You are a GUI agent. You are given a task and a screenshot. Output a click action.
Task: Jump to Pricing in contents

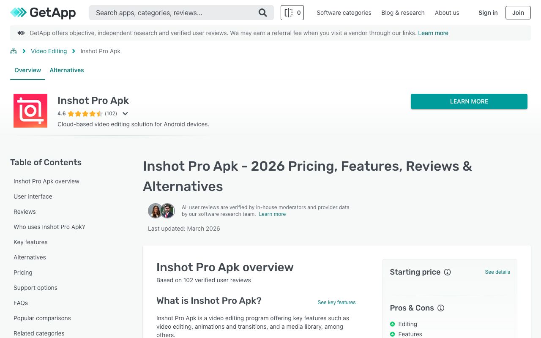tap(23, 273)
